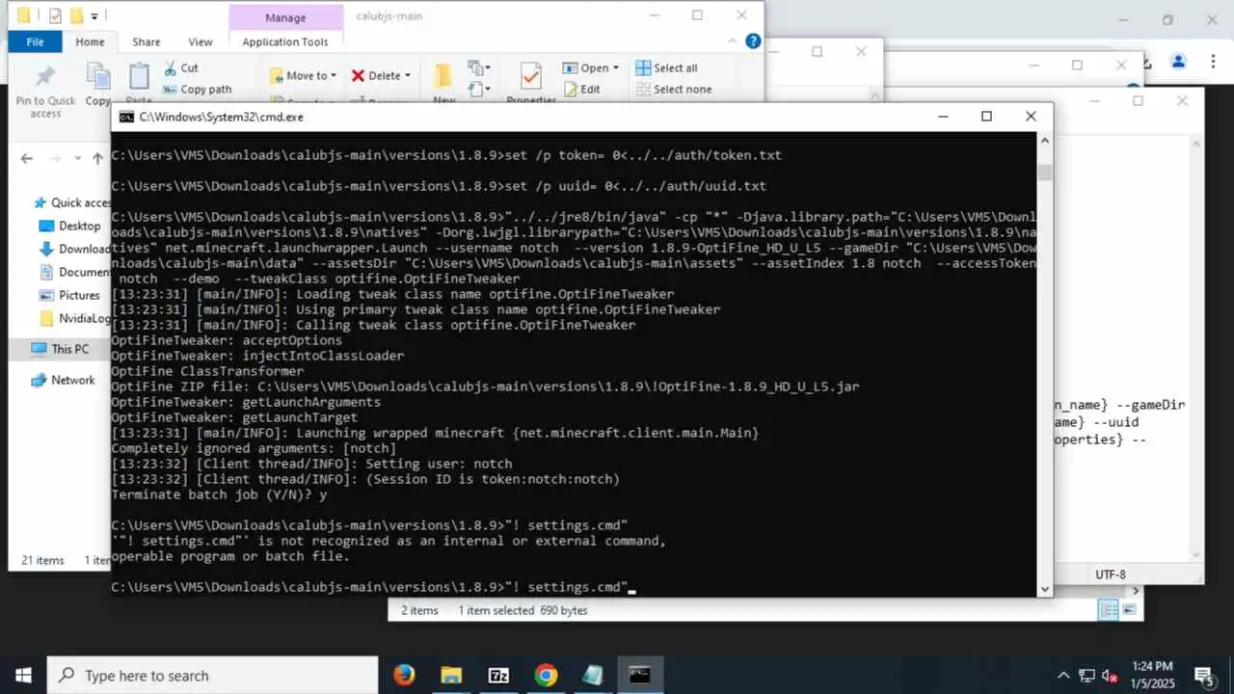Click the Copy icon in ribbon

(x=97, y=77)
